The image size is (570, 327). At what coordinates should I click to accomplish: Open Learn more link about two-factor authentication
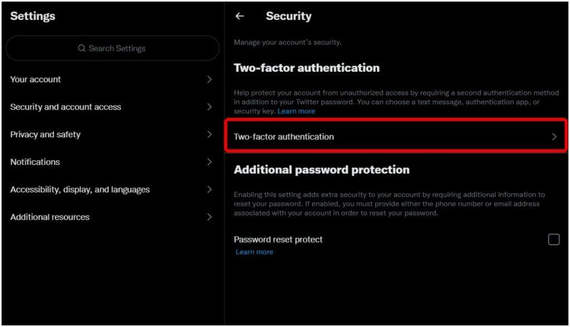tap(296, 111)
